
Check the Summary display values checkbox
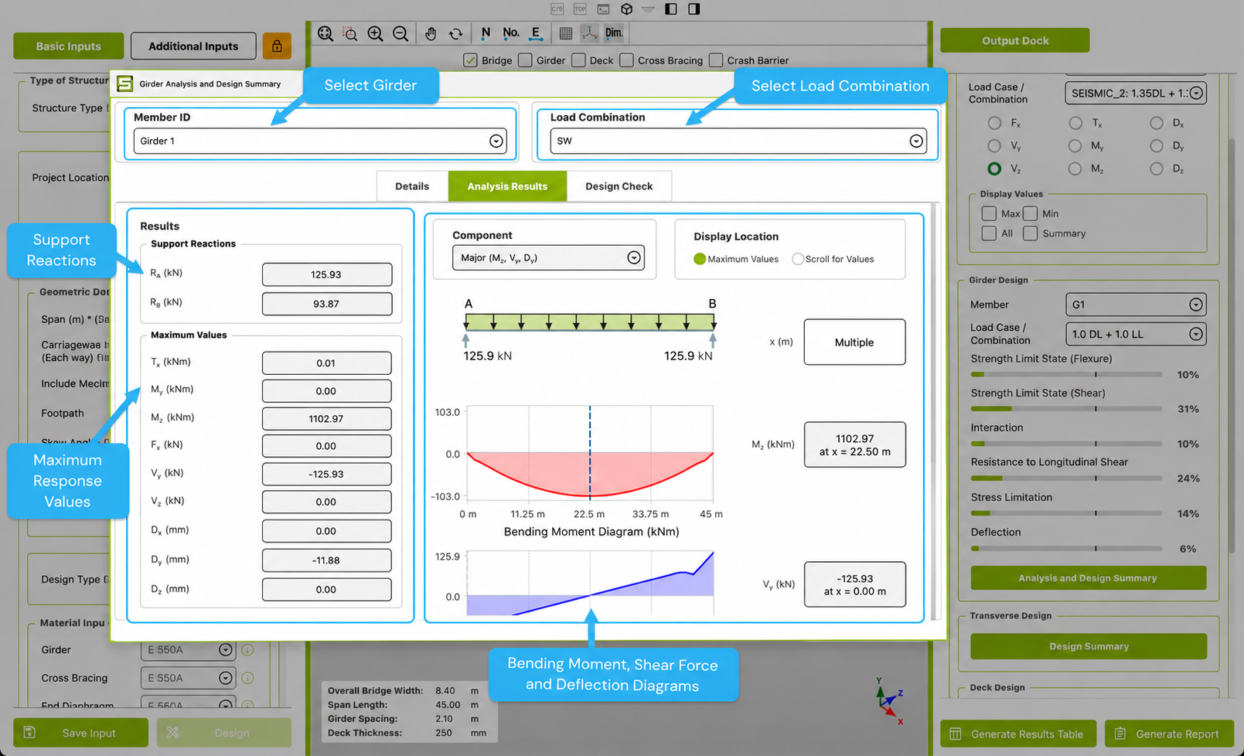1031,233
